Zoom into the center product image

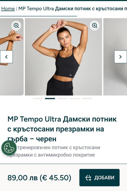click(x=95, y=25)
